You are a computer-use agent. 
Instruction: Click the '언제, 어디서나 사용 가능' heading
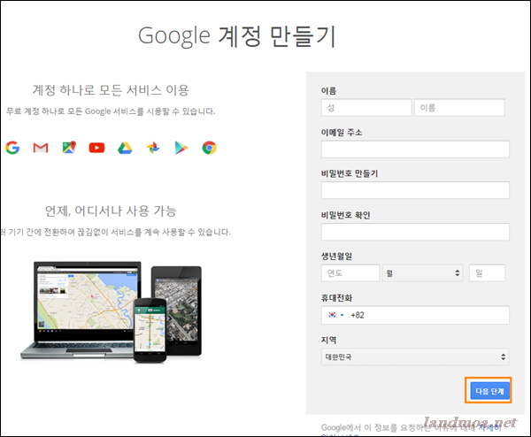click(111, 211)
